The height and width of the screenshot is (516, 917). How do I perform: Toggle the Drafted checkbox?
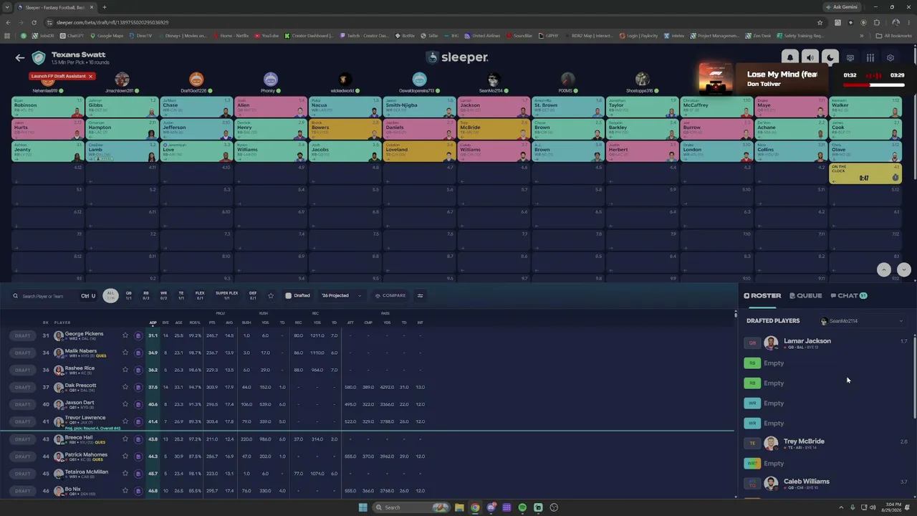pyautogui.click(x=289, y=295)
